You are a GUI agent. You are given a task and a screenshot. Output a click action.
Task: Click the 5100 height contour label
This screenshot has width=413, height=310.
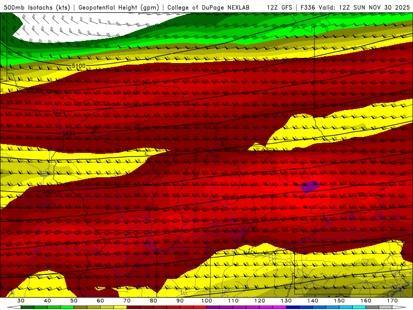(x=79, y=66)
